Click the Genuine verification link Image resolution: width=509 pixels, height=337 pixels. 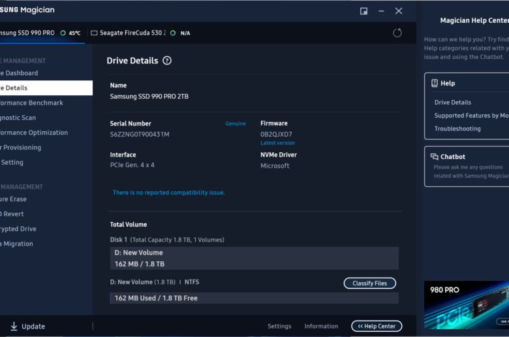click(x=236, y=123)
